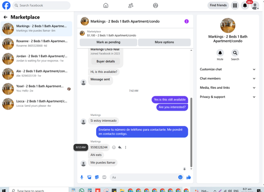The image size is (264, 192).
Task: Open the Yosel conversation
Action: (x=36, y=89)
